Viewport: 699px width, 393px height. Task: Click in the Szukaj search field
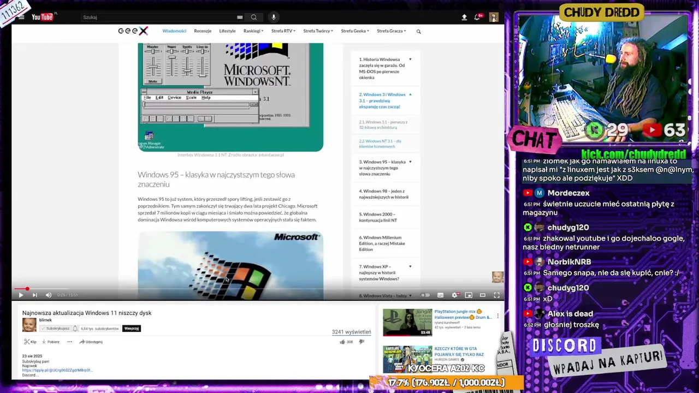157,17
